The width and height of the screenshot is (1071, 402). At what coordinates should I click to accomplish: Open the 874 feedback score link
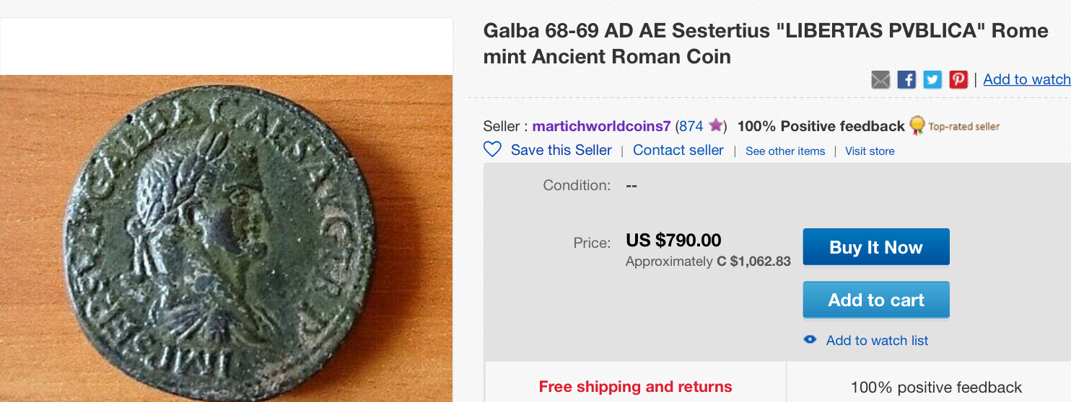691,126
